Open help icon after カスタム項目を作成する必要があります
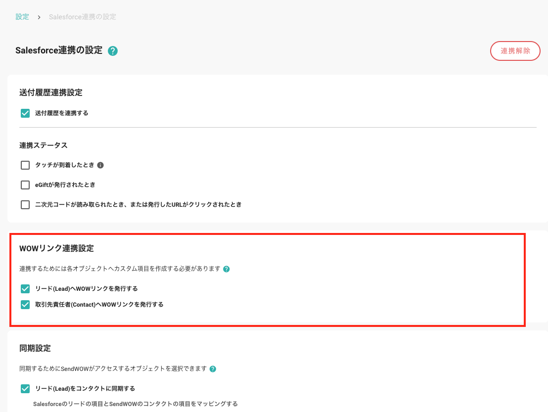 click(227, 269)
